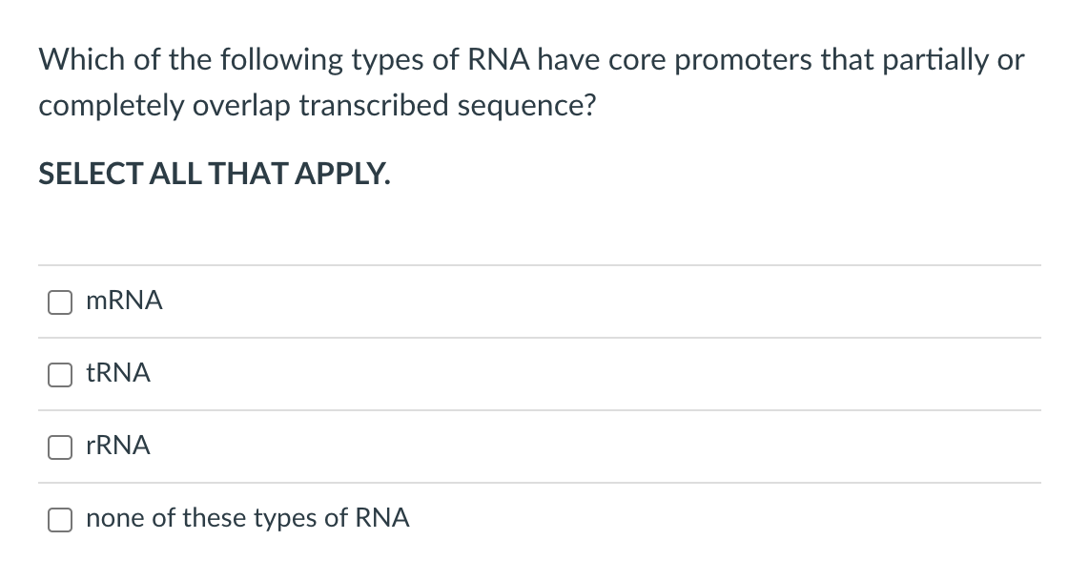
Task: Click the word 'partially' in the question
Action: [x=935, y=60]
